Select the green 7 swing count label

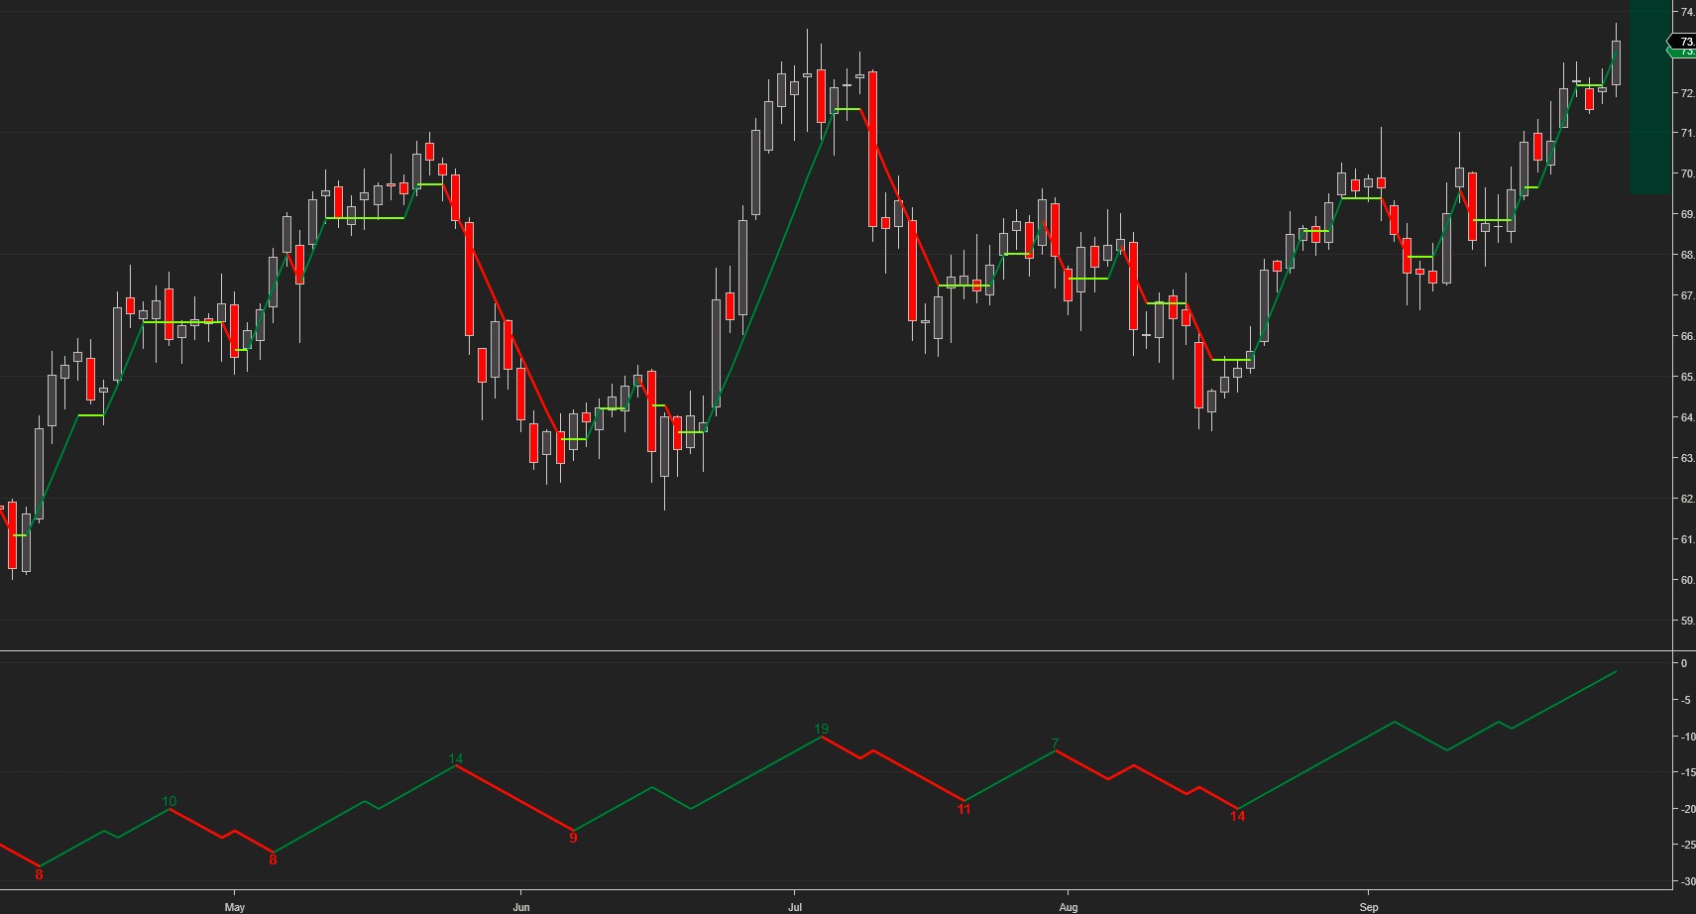[x=1056, y=743]
